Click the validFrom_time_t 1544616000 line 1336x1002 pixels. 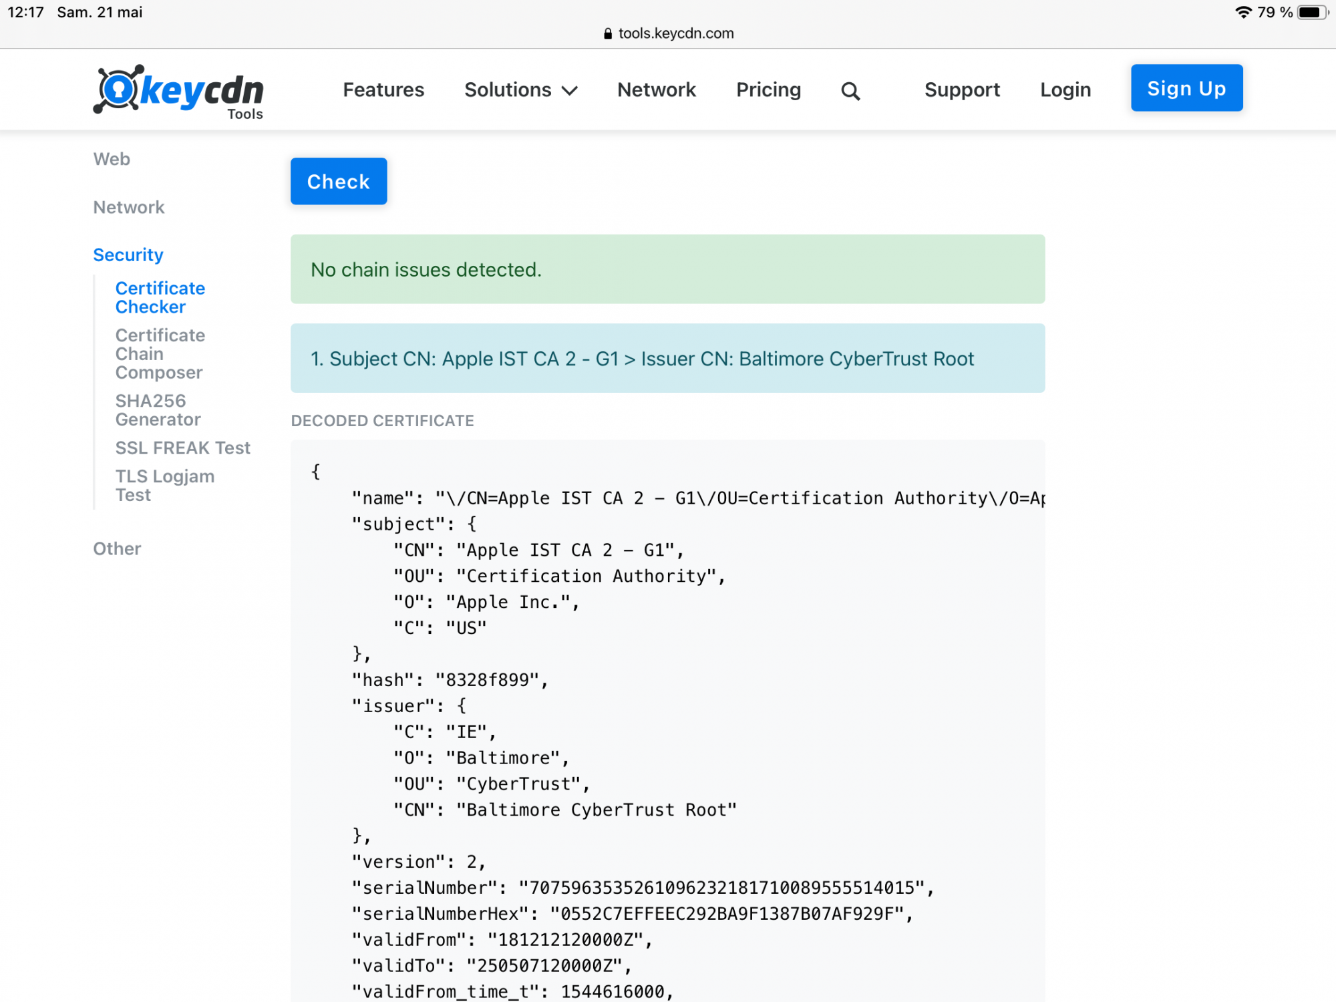(x=512, y=991)
